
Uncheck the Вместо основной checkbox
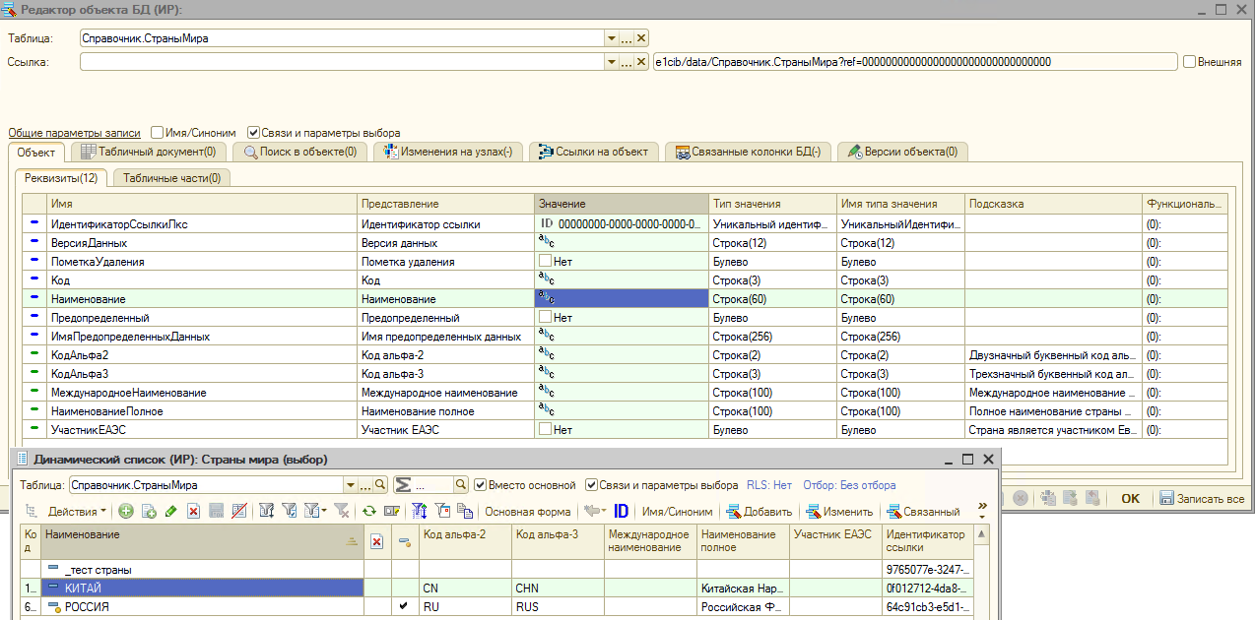tap(481, 485)
